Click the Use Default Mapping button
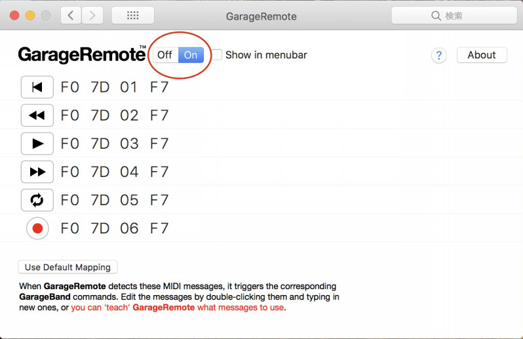The image size is (523, 339). (x=68, y=267)
